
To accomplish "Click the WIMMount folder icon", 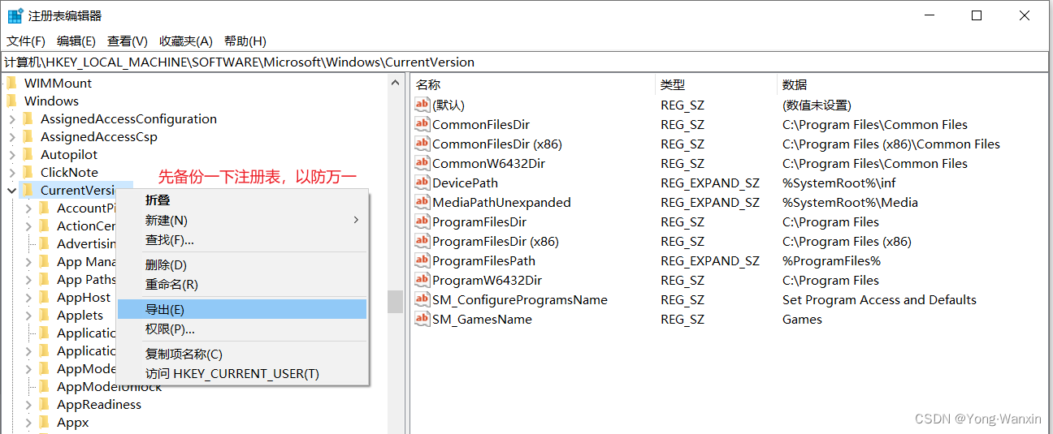I will click(x=11, y=83).
